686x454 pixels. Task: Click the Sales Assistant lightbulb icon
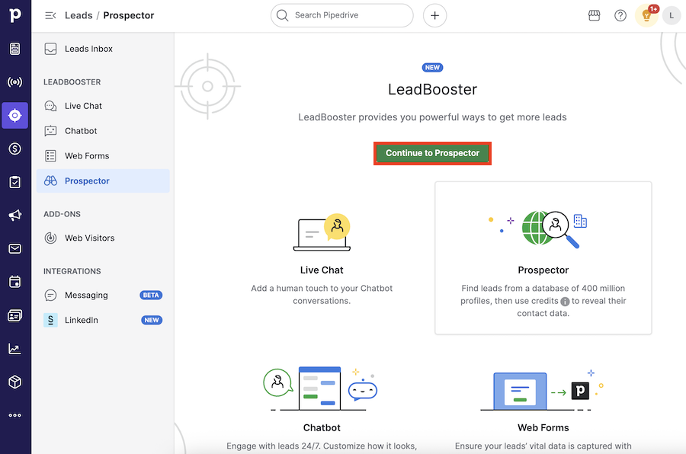pyautogui.click(x=646, y=16)
